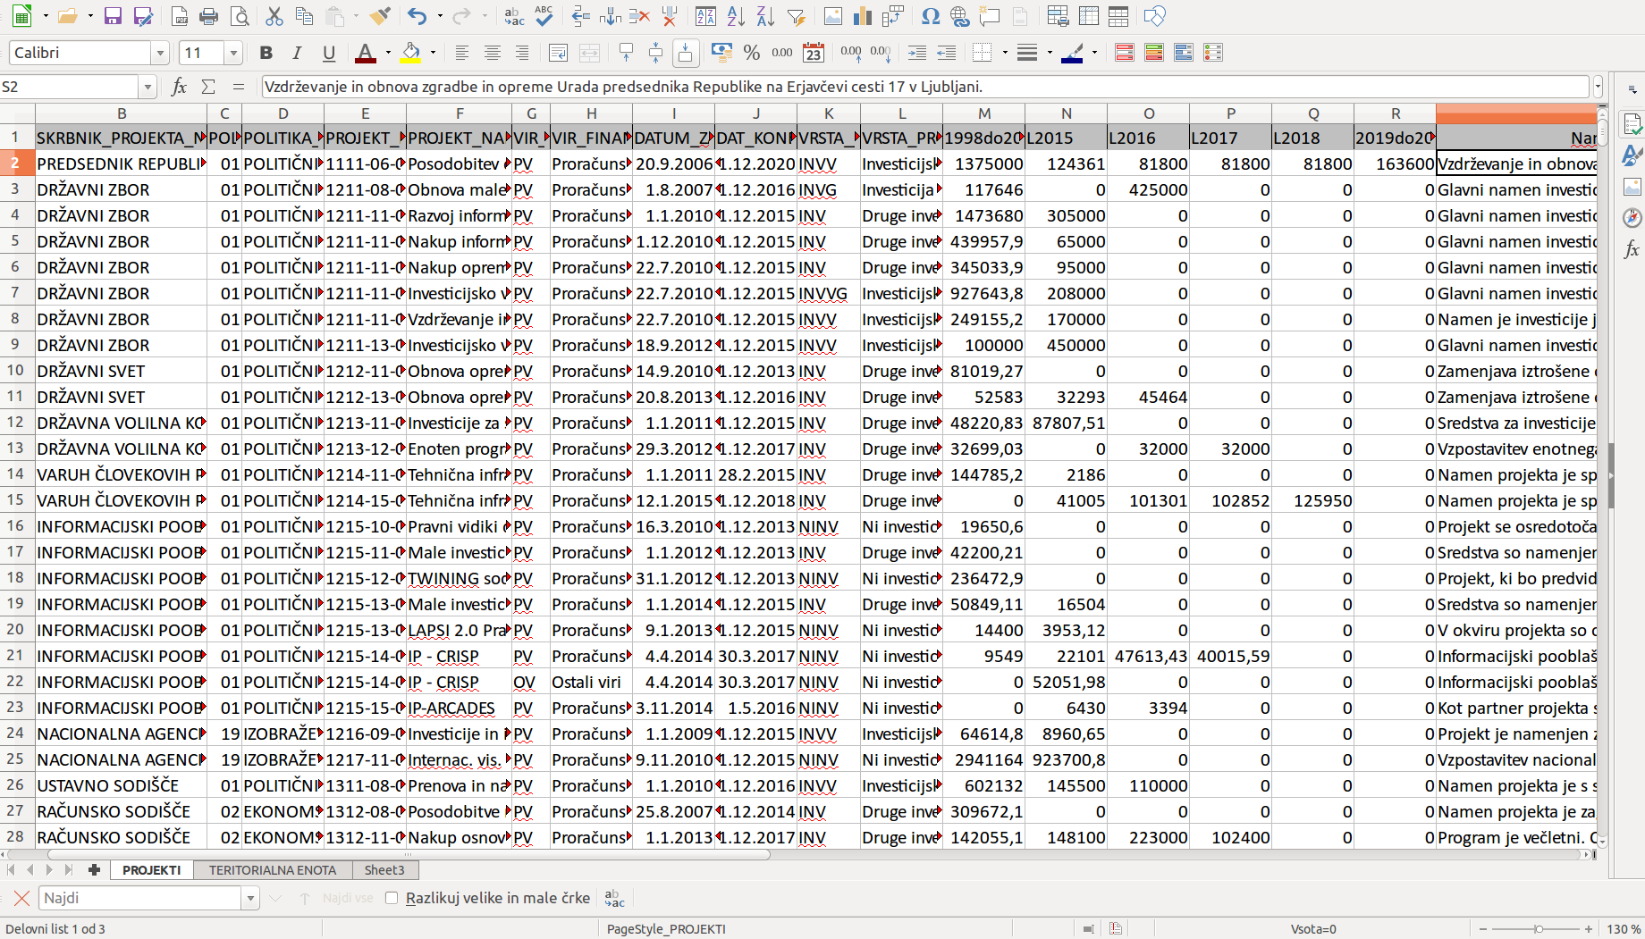The image size is (1645, 939).
Task: Click the zoom in plus button
Action: (1589, 929)
